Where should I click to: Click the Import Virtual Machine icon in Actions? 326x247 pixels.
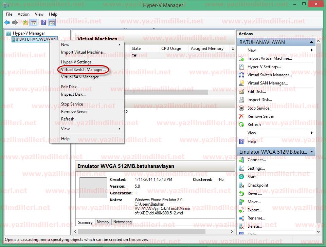(241, 59)
